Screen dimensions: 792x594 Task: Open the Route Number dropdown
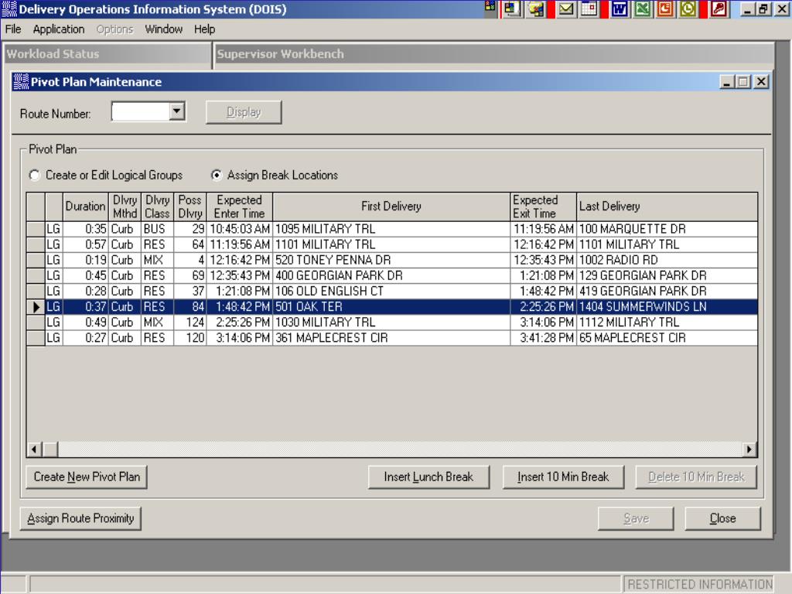click(177, 111)
